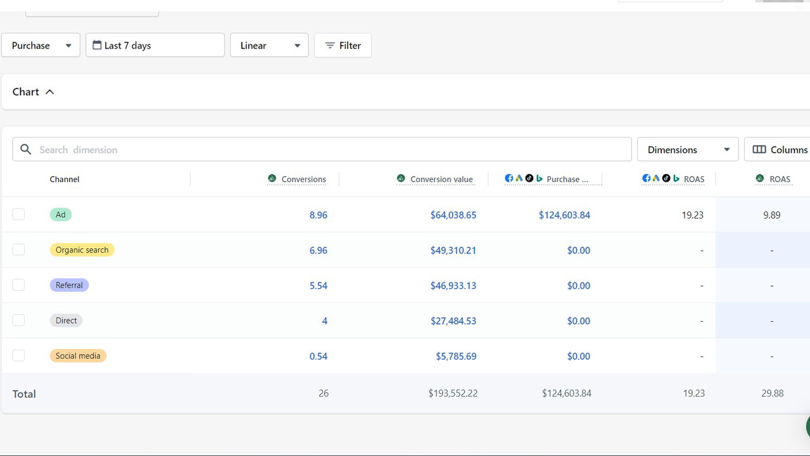Click the calendar icon in date picker
The width and height of the screenshot is (810, 456).
pos(97,45)
